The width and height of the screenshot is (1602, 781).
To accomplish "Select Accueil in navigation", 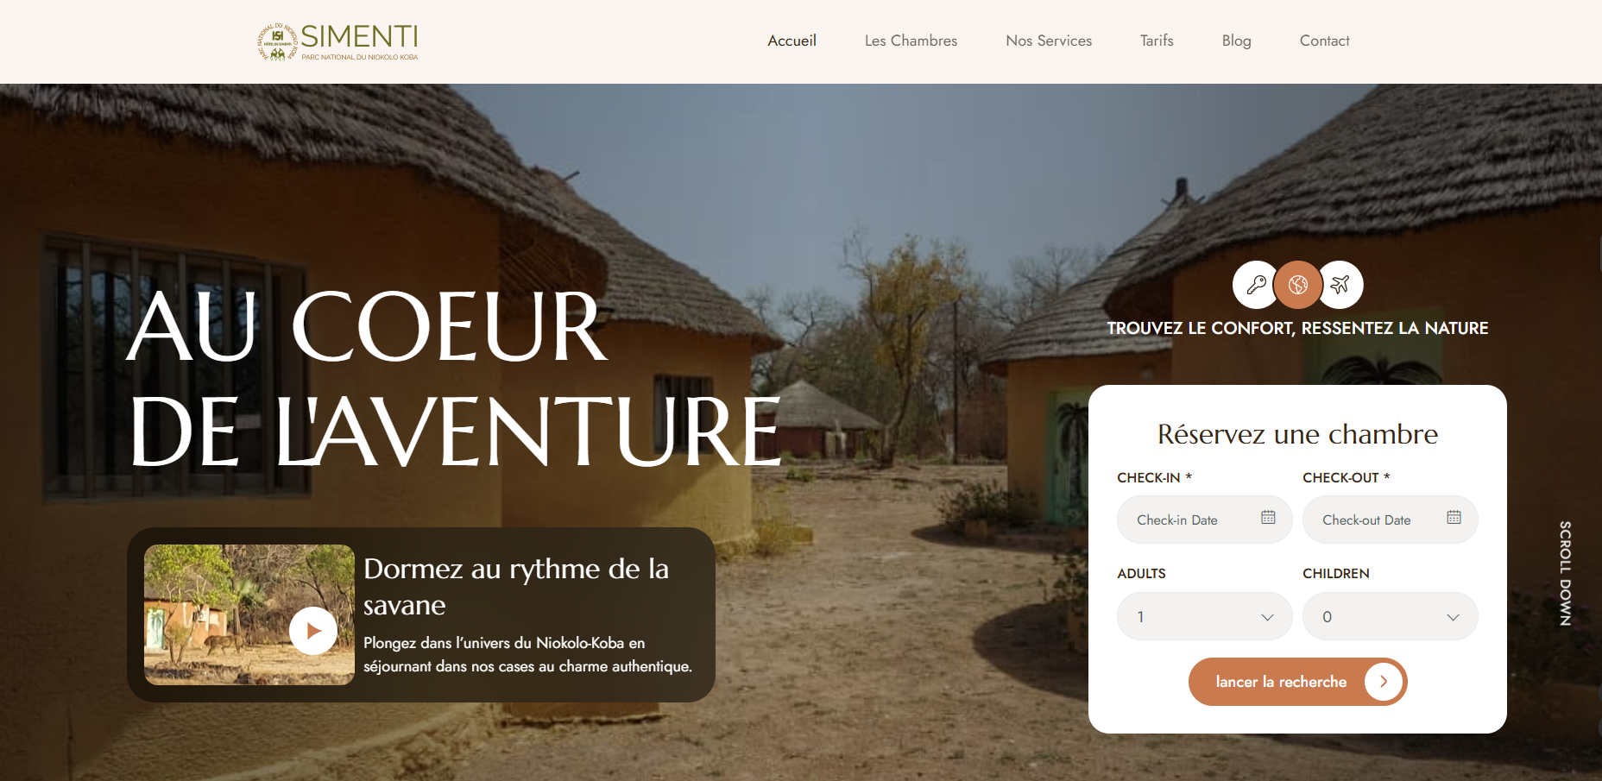I will click(x=792, y=41).
